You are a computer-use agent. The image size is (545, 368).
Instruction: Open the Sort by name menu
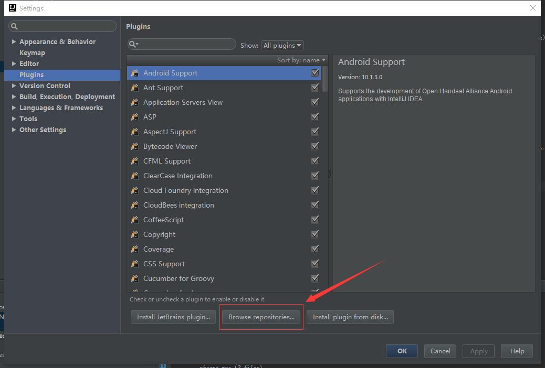click(x=301, y=60)
